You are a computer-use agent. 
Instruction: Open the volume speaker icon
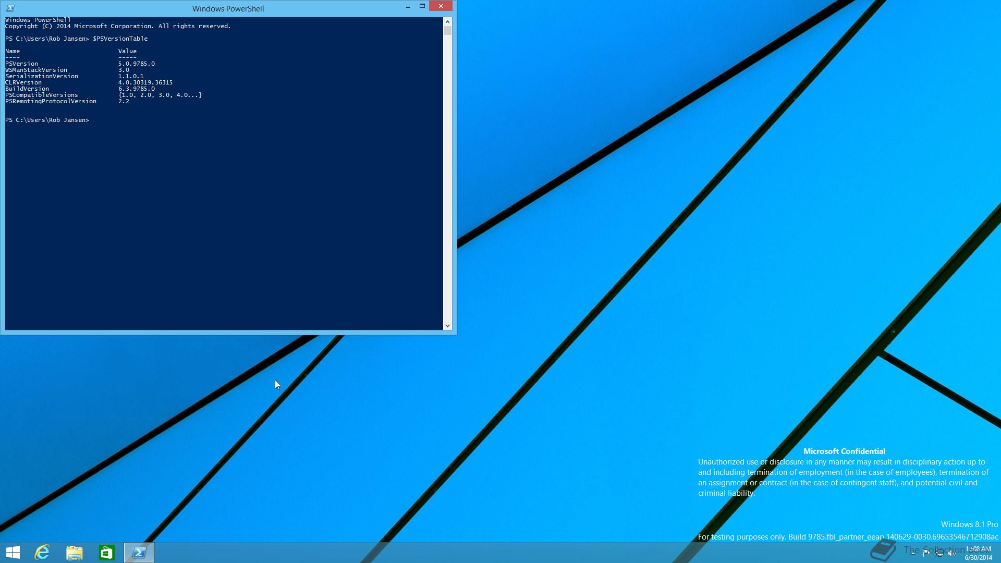pos(952,553)
